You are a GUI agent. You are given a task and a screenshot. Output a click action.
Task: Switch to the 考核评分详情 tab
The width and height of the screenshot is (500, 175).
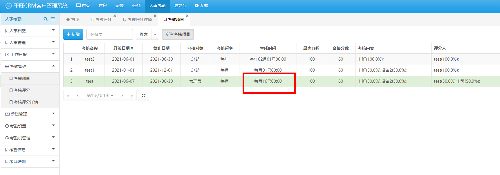click(138, 19)
